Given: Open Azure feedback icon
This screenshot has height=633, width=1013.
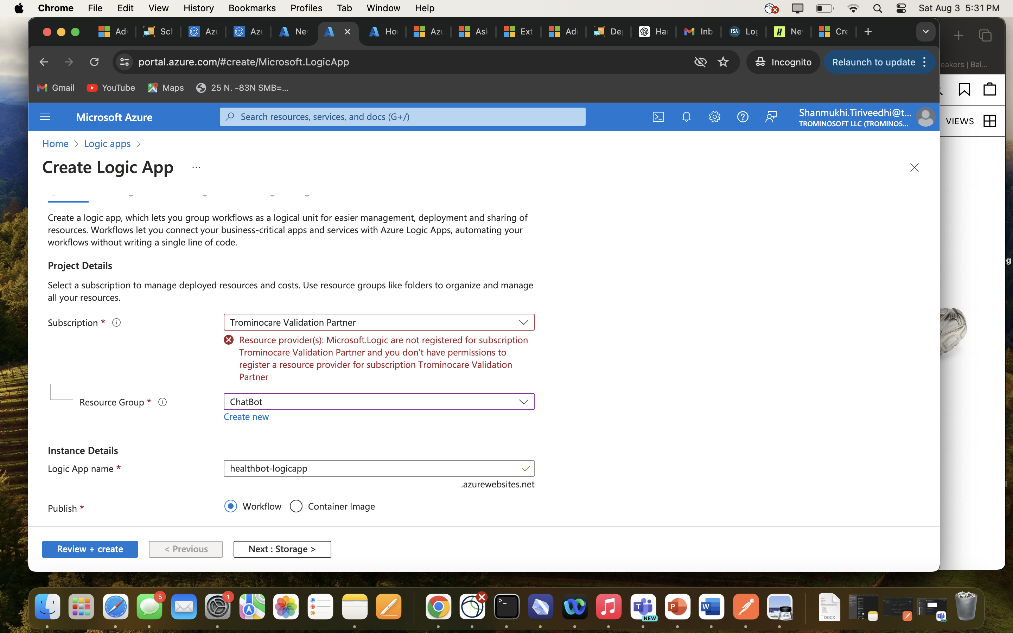Looking at the screenshot, I should pyautogui.click(x=771, y=117).
